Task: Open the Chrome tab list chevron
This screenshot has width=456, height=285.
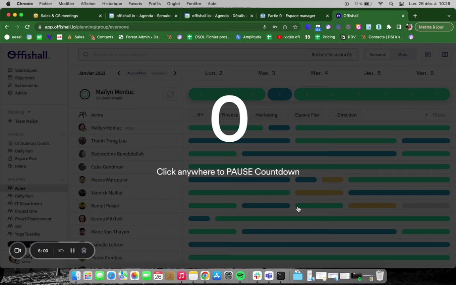Action: click(449, 16)
